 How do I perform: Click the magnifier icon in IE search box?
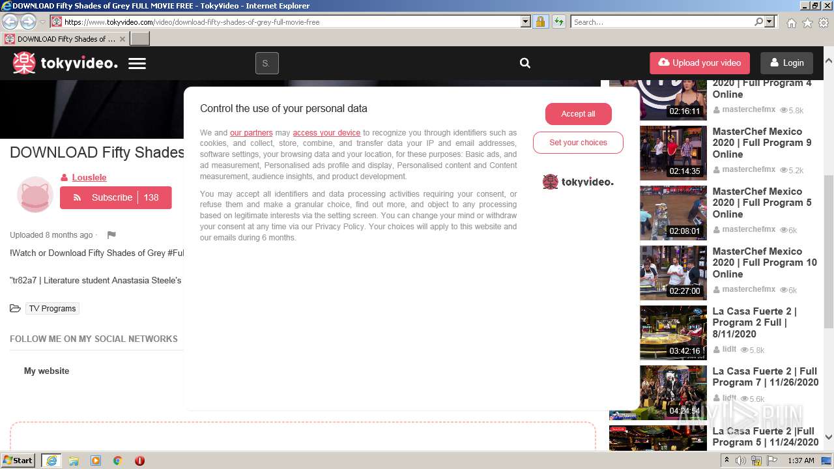click(x=758, y=21)
